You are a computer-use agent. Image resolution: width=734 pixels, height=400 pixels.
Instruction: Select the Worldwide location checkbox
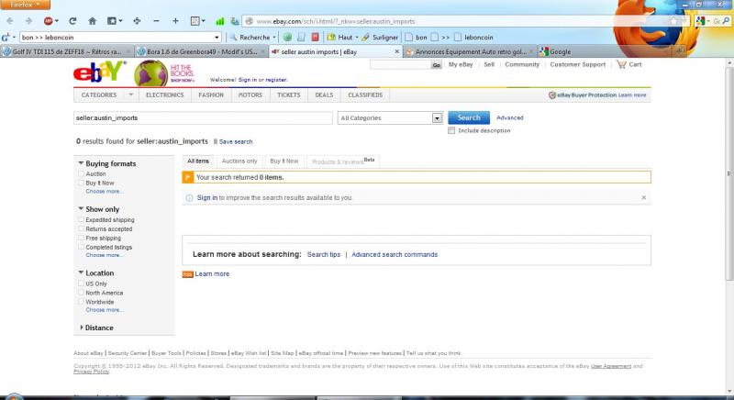[81, 302]
